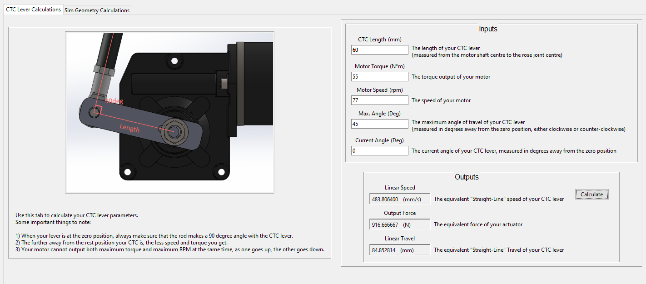Click 'Use this tab to calculate' instruction text

(x=77, y=215)
